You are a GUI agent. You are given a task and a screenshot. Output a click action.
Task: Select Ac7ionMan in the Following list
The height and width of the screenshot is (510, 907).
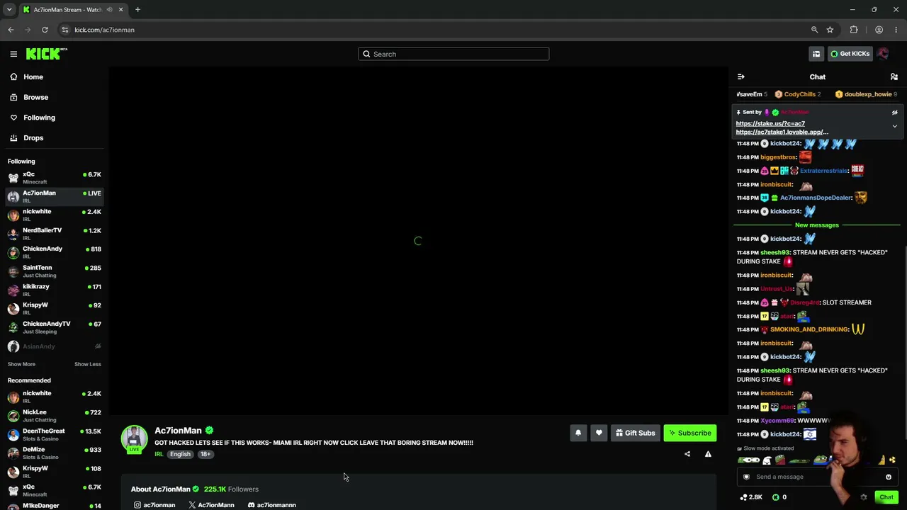[54, 196]
